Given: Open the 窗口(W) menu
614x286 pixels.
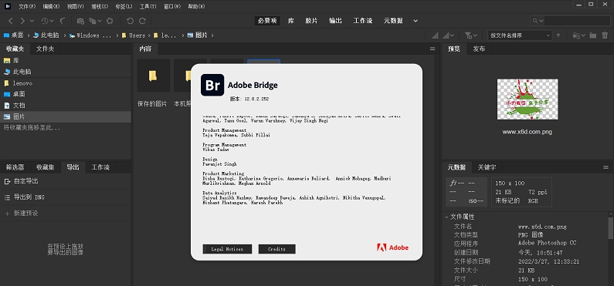Looking at the screenshot, I should (x=172, y=6).
